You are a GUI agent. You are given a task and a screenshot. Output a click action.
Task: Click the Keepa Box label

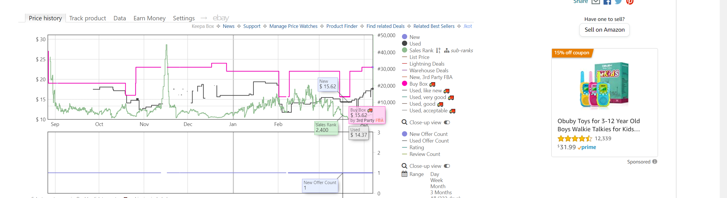click(x=203, y=26)
